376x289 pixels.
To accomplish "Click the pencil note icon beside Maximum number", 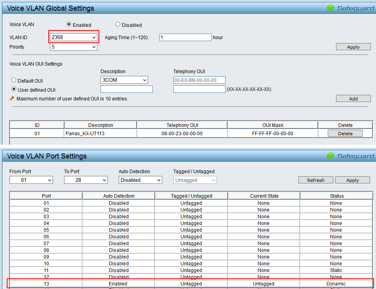I will click(12, 98).
